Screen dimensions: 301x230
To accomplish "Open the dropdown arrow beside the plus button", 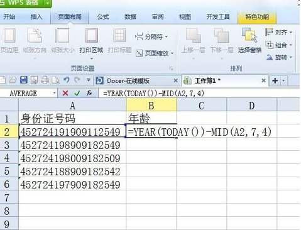I will [x=283, y=80].
